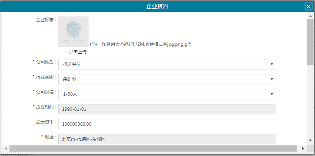The height and width of the screenshot is (156, 315).
Task: Click the company logo placeholder image
Action: click(x=73, y=31)
